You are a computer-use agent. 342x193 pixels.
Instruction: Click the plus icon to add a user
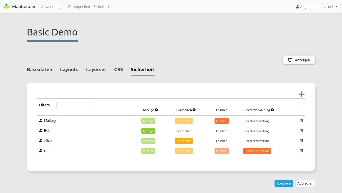click(302, 94)
